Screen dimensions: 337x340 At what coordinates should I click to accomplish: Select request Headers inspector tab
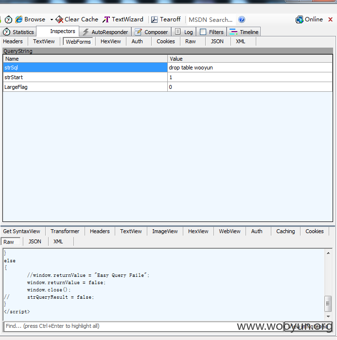[13, 41]
